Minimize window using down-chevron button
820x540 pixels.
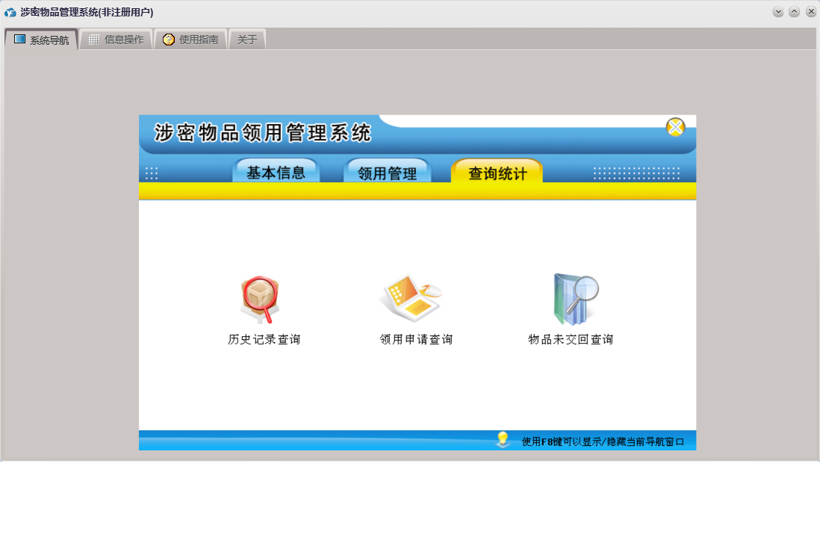tap(778, 11)
